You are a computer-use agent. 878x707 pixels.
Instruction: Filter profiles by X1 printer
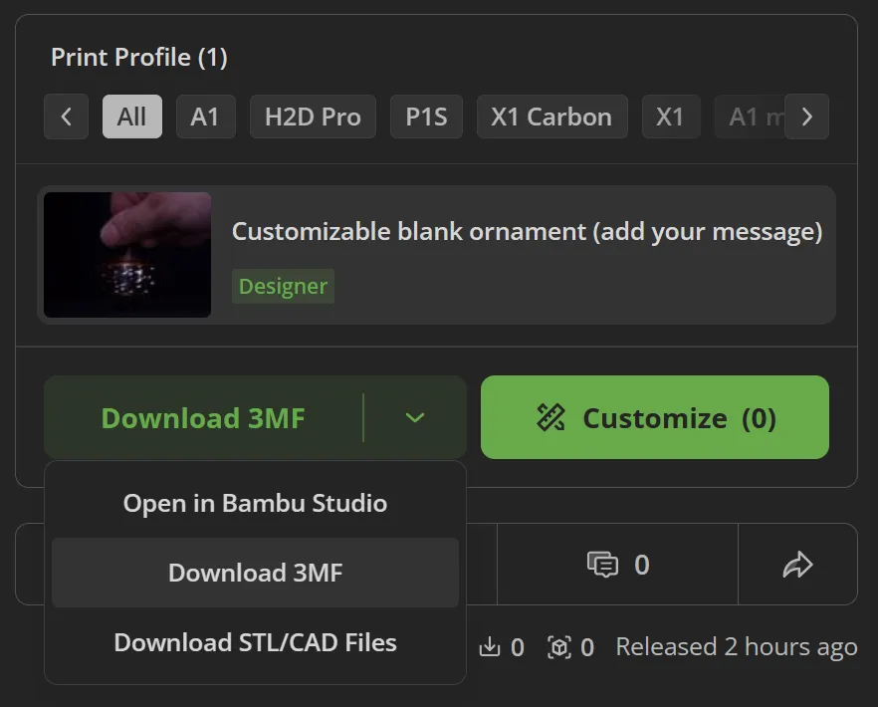click(x=670, y=117)
